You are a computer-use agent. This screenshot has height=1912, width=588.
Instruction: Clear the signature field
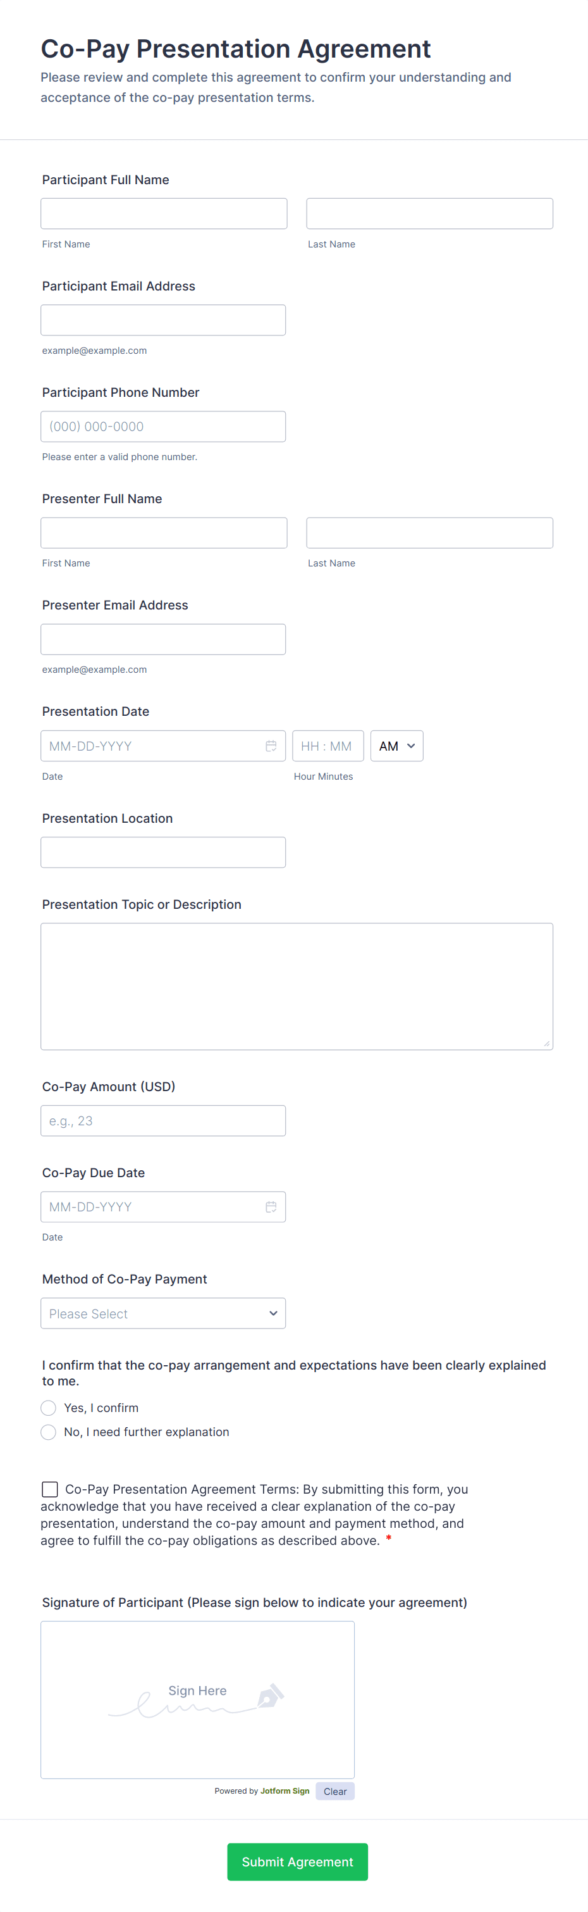coord(334,1791)
